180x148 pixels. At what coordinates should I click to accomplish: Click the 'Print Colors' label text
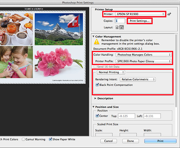[10, 139]
